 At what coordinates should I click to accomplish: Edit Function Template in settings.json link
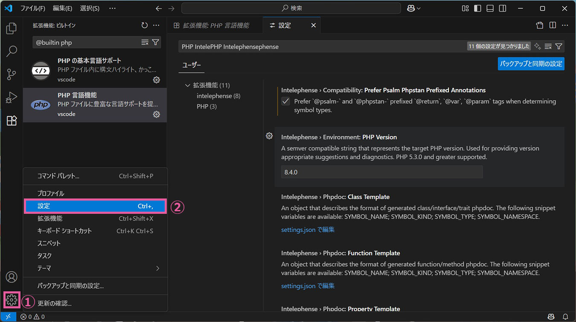308,286
